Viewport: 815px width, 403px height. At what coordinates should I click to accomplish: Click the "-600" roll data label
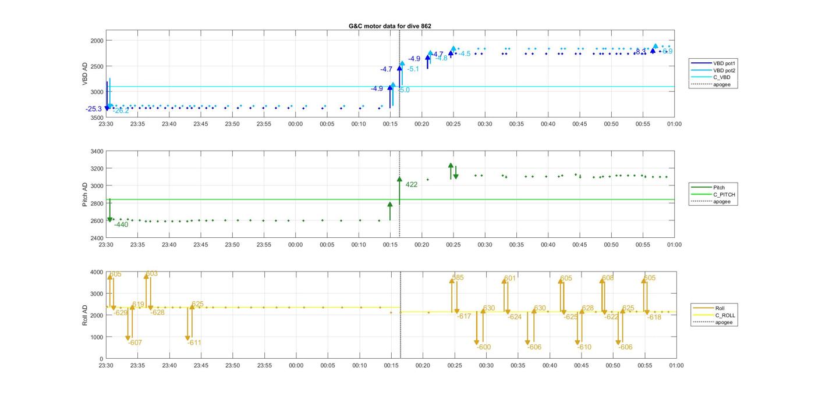pyautogui.click(x=484, y=347)
